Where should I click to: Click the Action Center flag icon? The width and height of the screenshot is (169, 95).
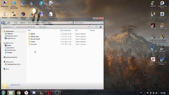click(148, 93)
